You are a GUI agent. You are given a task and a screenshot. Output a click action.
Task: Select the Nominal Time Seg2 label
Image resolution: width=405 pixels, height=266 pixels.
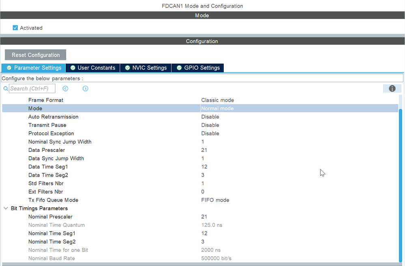coord(52,242)
